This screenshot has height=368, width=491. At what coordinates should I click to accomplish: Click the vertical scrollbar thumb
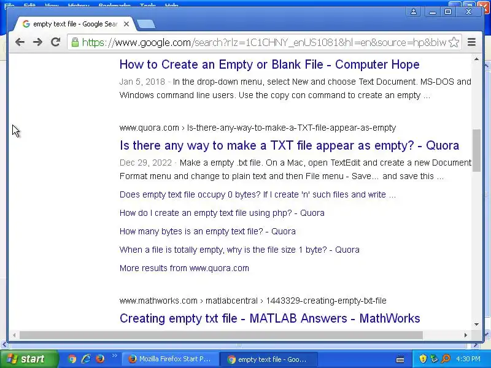tap(476, 150)
